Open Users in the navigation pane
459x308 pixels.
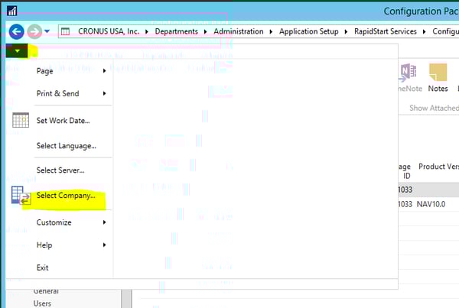pyautogui.click(x=42, y=303)
